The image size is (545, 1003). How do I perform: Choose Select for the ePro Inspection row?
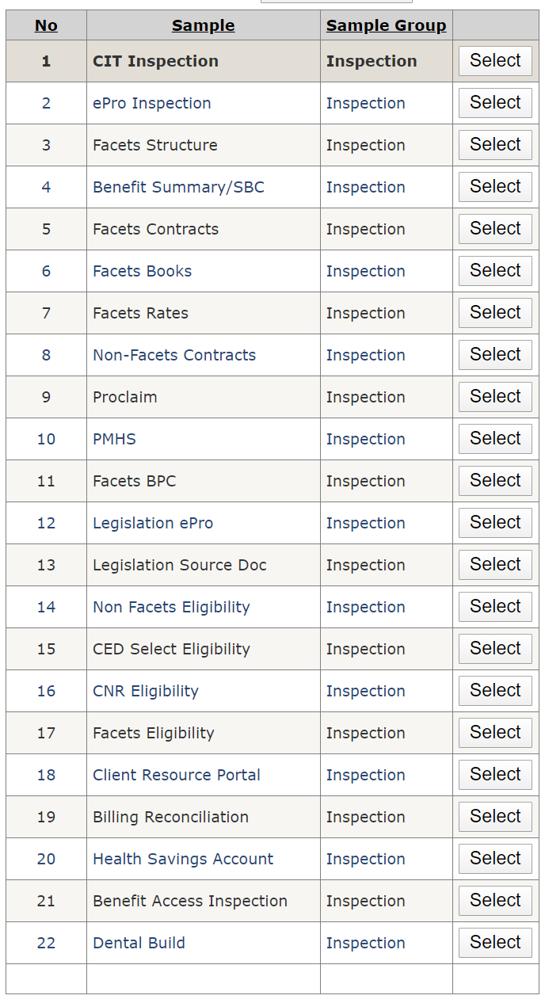(495, 103)
